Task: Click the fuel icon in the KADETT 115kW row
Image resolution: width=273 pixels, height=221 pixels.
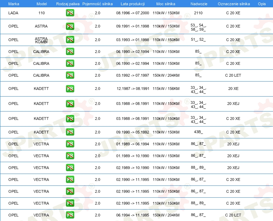Action: (70, 89)
